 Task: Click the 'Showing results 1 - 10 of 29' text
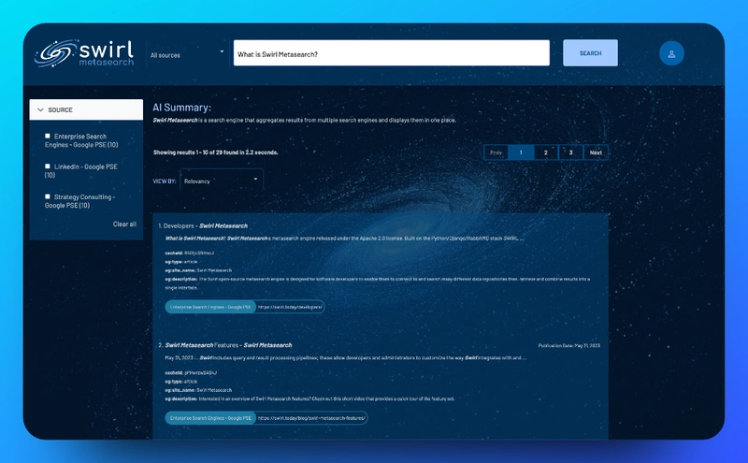216,152
